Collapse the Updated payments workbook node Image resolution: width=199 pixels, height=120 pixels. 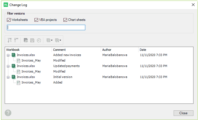coord(8,66)
